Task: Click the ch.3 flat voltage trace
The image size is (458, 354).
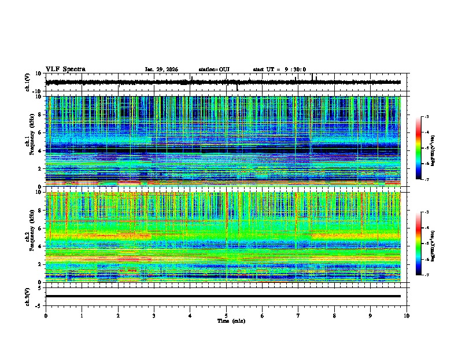Action: coord(223,296)
